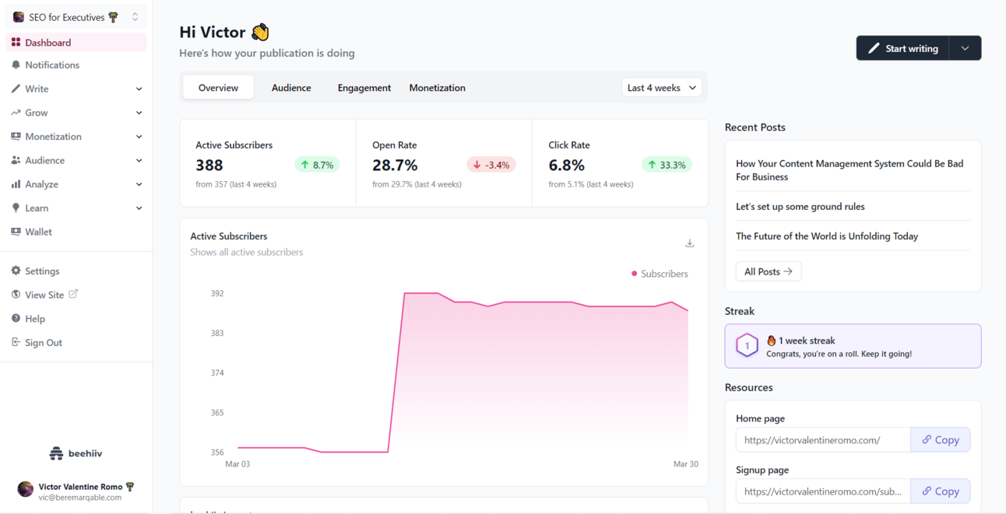Viewport: 1006px width, 514px height.
Task: Click the beehiiv logo in sidebar
Action: [x=76, y=453]
